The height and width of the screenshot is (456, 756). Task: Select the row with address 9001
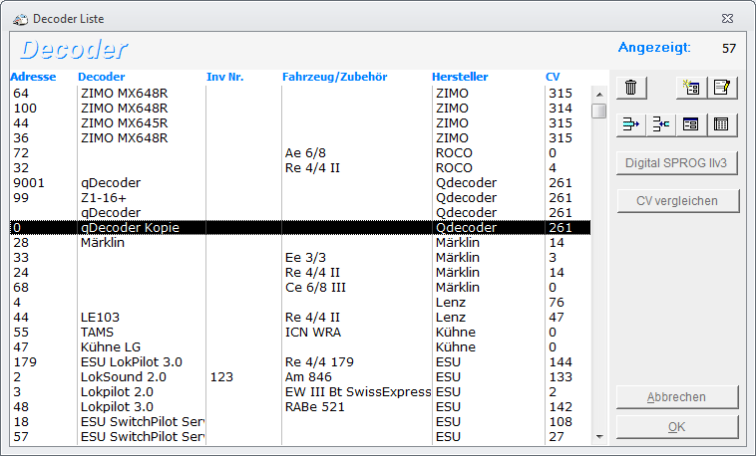300,183
